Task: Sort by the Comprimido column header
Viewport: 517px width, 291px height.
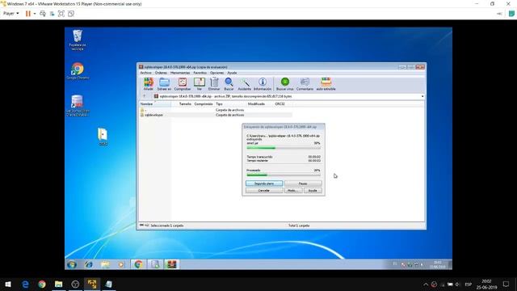Action: click(x=204, y=104)
